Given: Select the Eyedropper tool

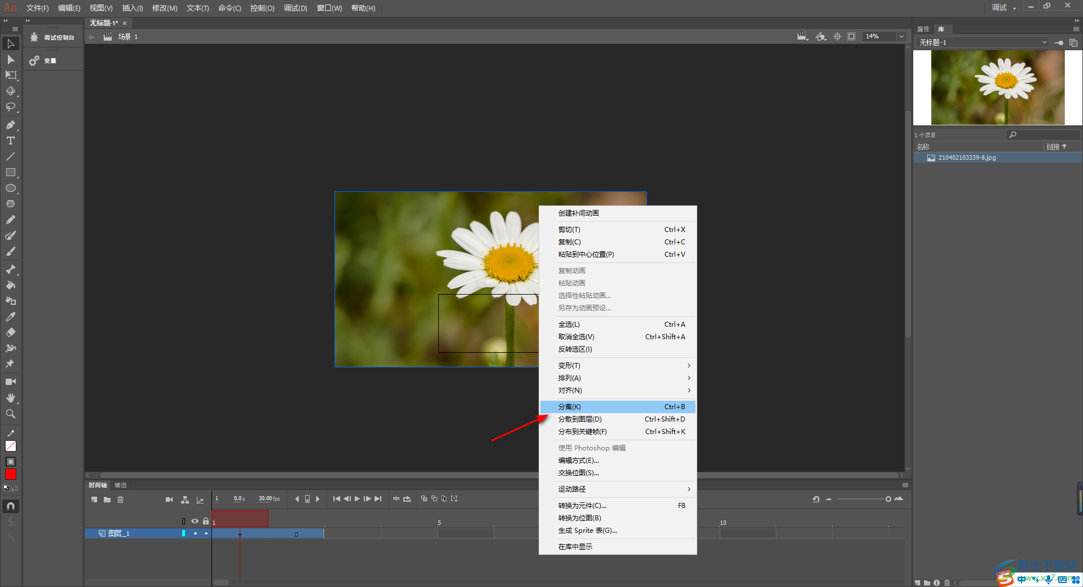Looking at the screenshot, I should point(10,317).
